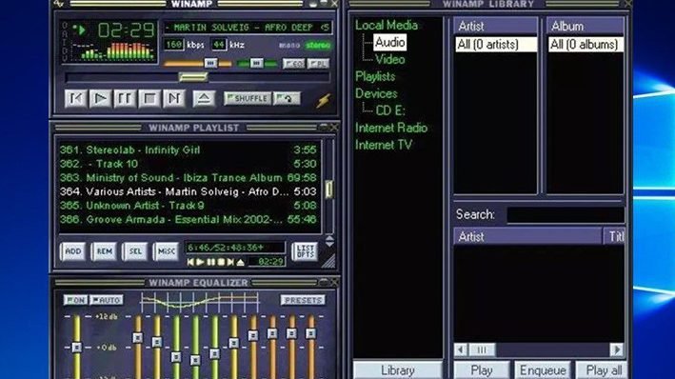Open Playlists in library tree

(375, 76)
